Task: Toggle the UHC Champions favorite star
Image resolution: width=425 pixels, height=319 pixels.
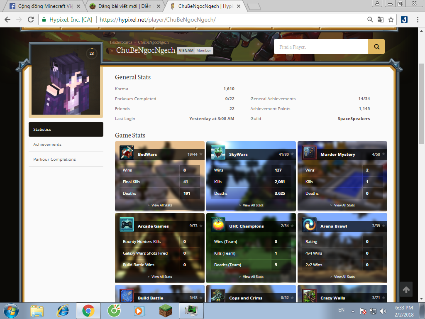Action: click(x=292, y=226)
